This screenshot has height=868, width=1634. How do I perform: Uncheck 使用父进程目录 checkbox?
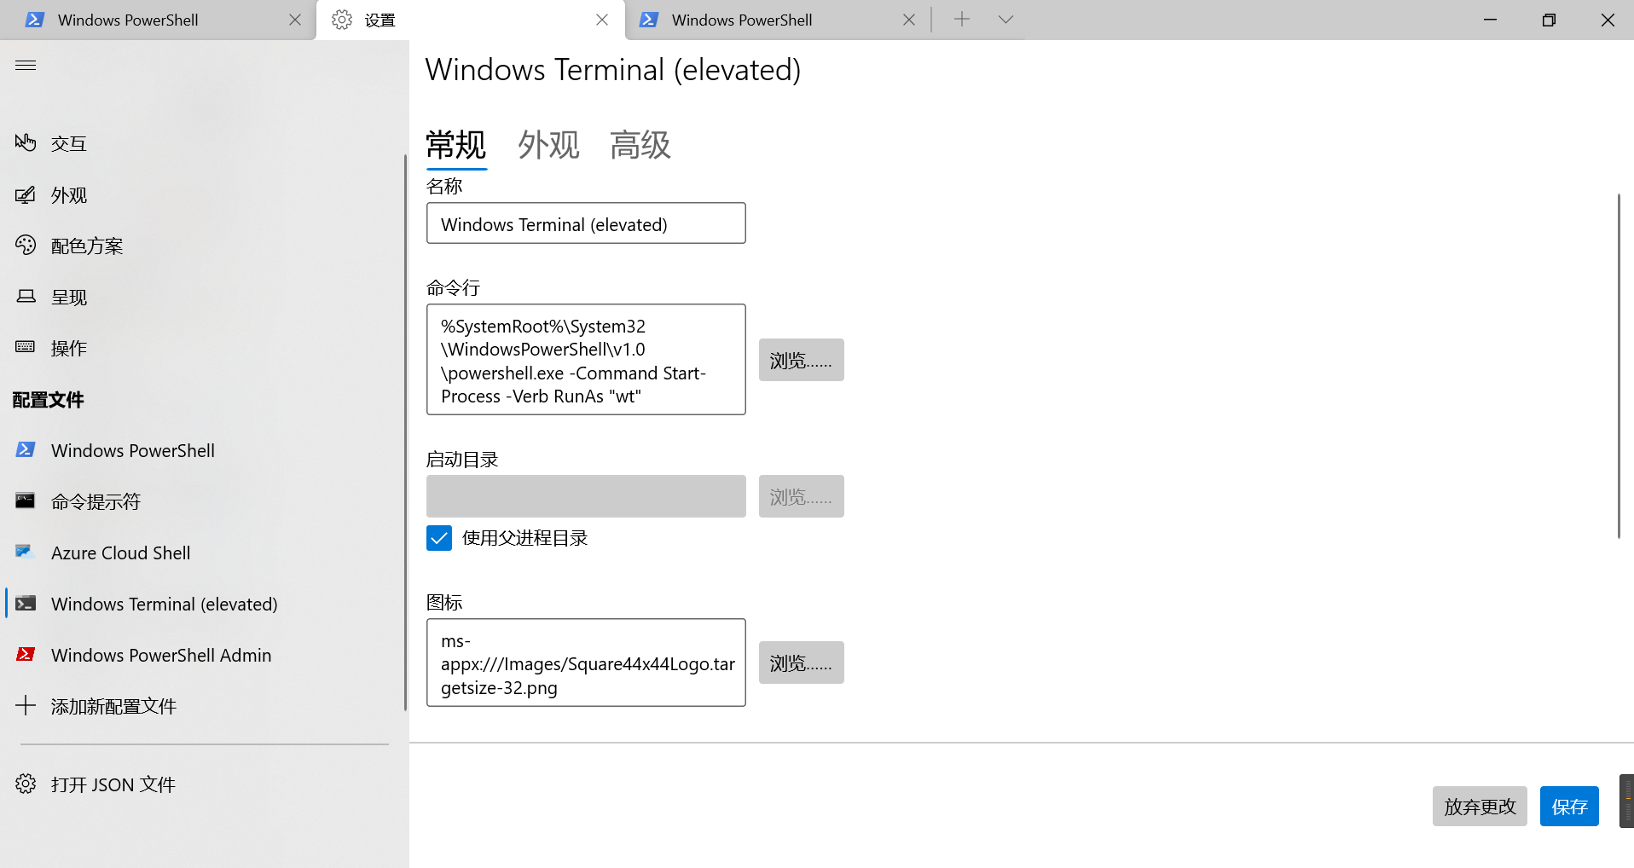(438, 537)
